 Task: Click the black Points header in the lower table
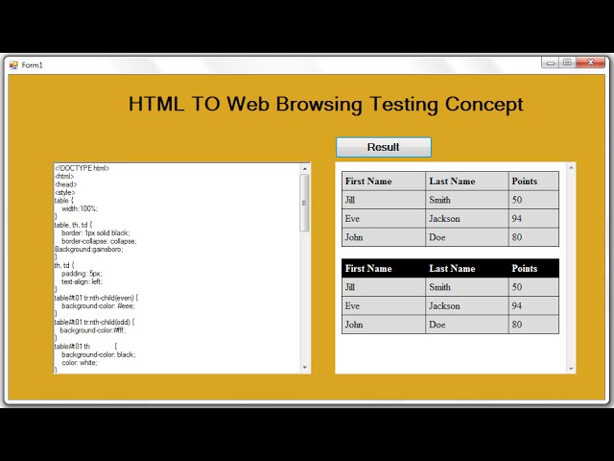coord(533,268)
